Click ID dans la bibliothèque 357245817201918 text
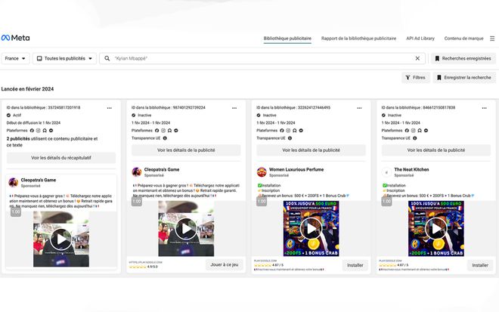 (x=43, y=107)
